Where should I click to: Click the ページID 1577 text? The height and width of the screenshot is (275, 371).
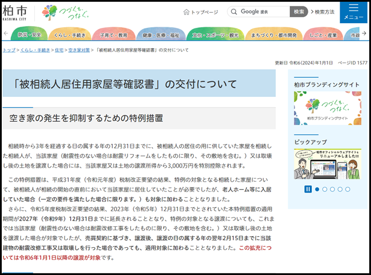[x=352, y=63]
